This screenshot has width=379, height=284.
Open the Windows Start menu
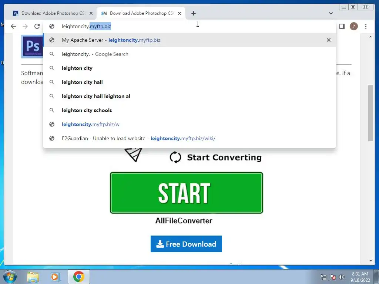(9, 277)
